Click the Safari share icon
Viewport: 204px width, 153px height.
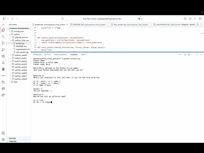[190, 18]
